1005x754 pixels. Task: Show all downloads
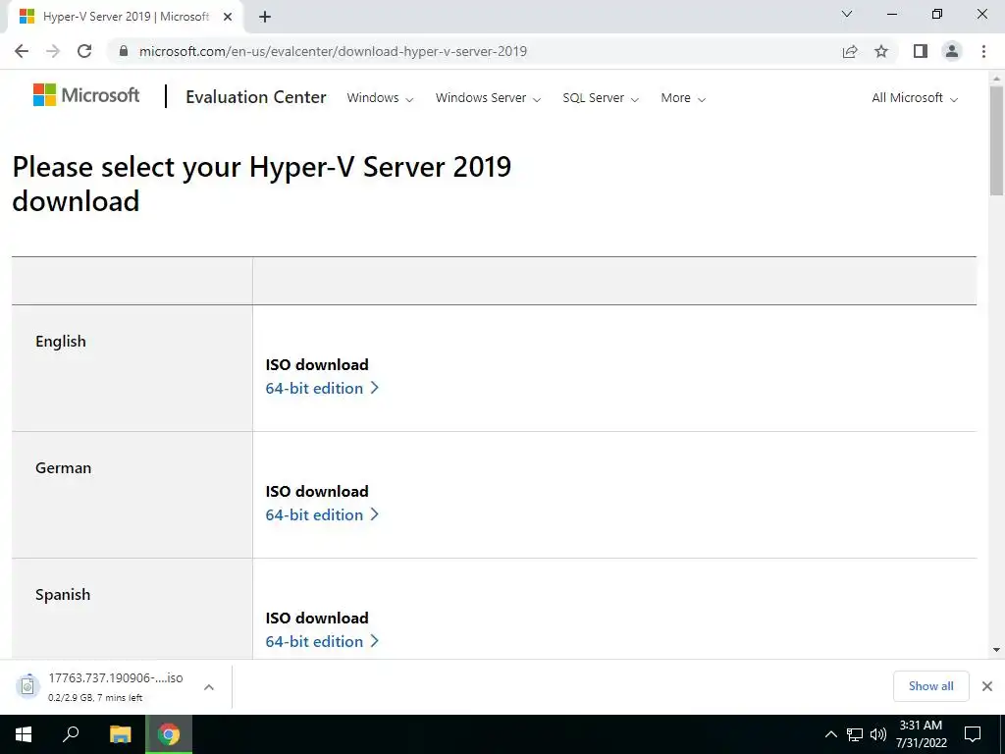pos(930,686)
